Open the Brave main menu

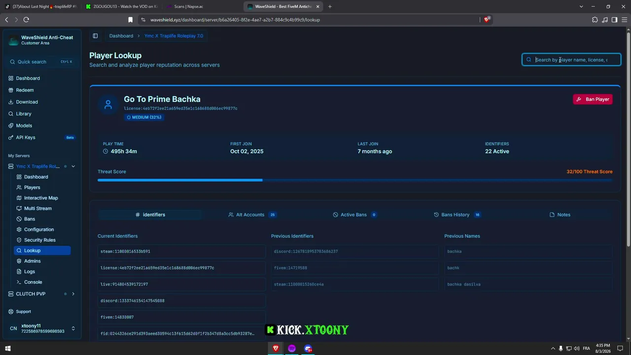point(624,20)
